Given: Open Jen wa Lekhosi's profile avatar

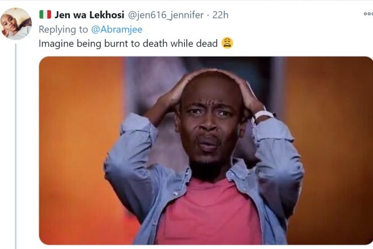Looking at the screenshot, I should pyautogui.click(x=16, y=23).
